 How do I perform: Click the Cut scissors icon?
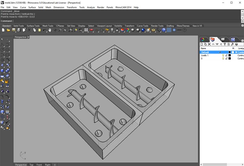point(29,30)
